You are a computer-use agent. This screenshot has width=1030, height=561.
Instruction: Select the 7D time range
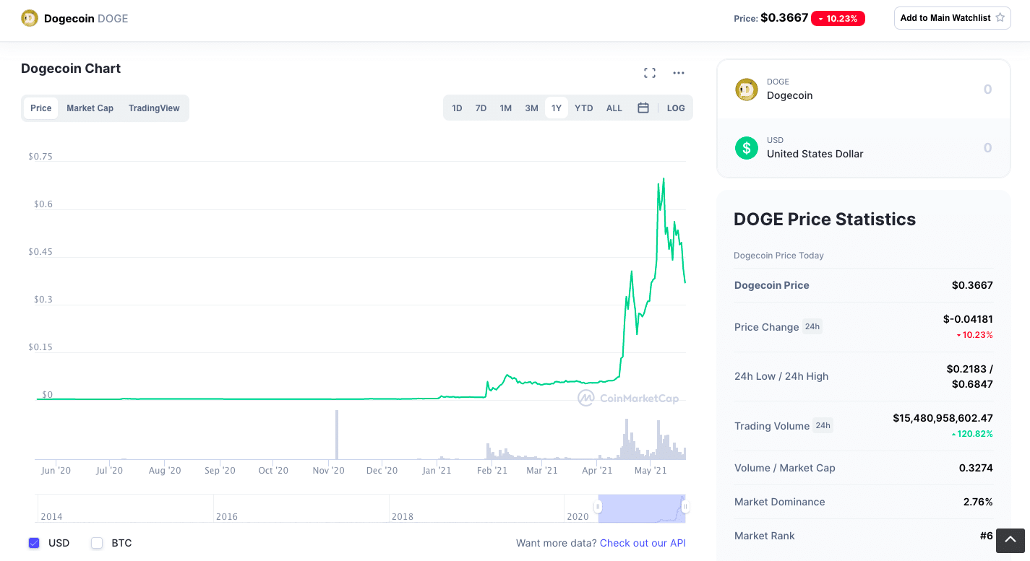point(481,108)
